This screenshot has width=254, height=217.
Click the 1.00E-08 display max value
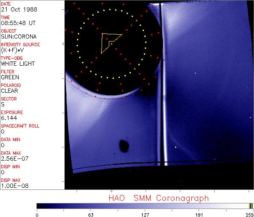click(x=13, y=186)
